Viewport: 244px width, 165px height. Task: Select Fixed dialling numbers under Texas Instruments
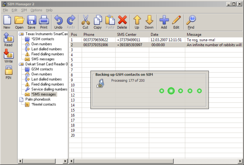(x=48, y=54)
